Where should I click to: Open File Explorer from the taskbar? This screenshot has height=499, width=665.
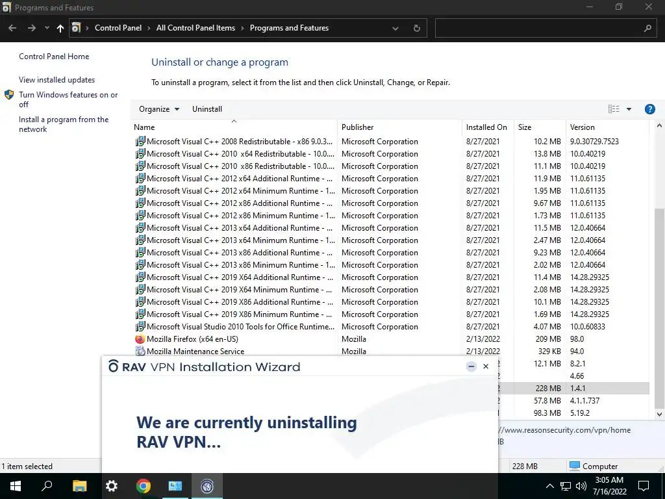tap(79, 486)
